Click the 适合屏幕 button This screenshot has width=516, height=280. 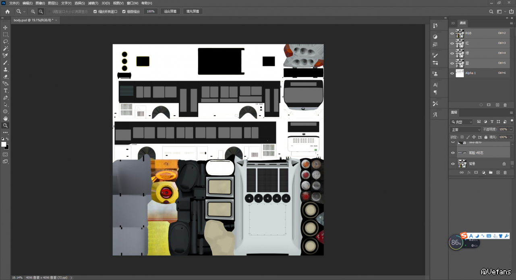[170, 12]
